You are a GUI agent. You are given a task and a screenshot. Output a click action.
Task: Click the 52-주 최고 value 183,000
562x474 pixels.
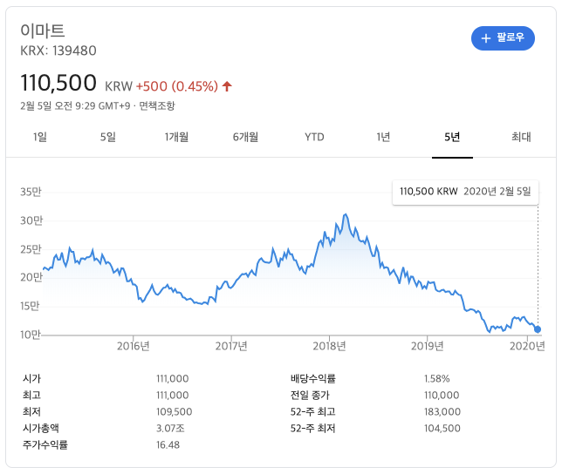[442, 412]
